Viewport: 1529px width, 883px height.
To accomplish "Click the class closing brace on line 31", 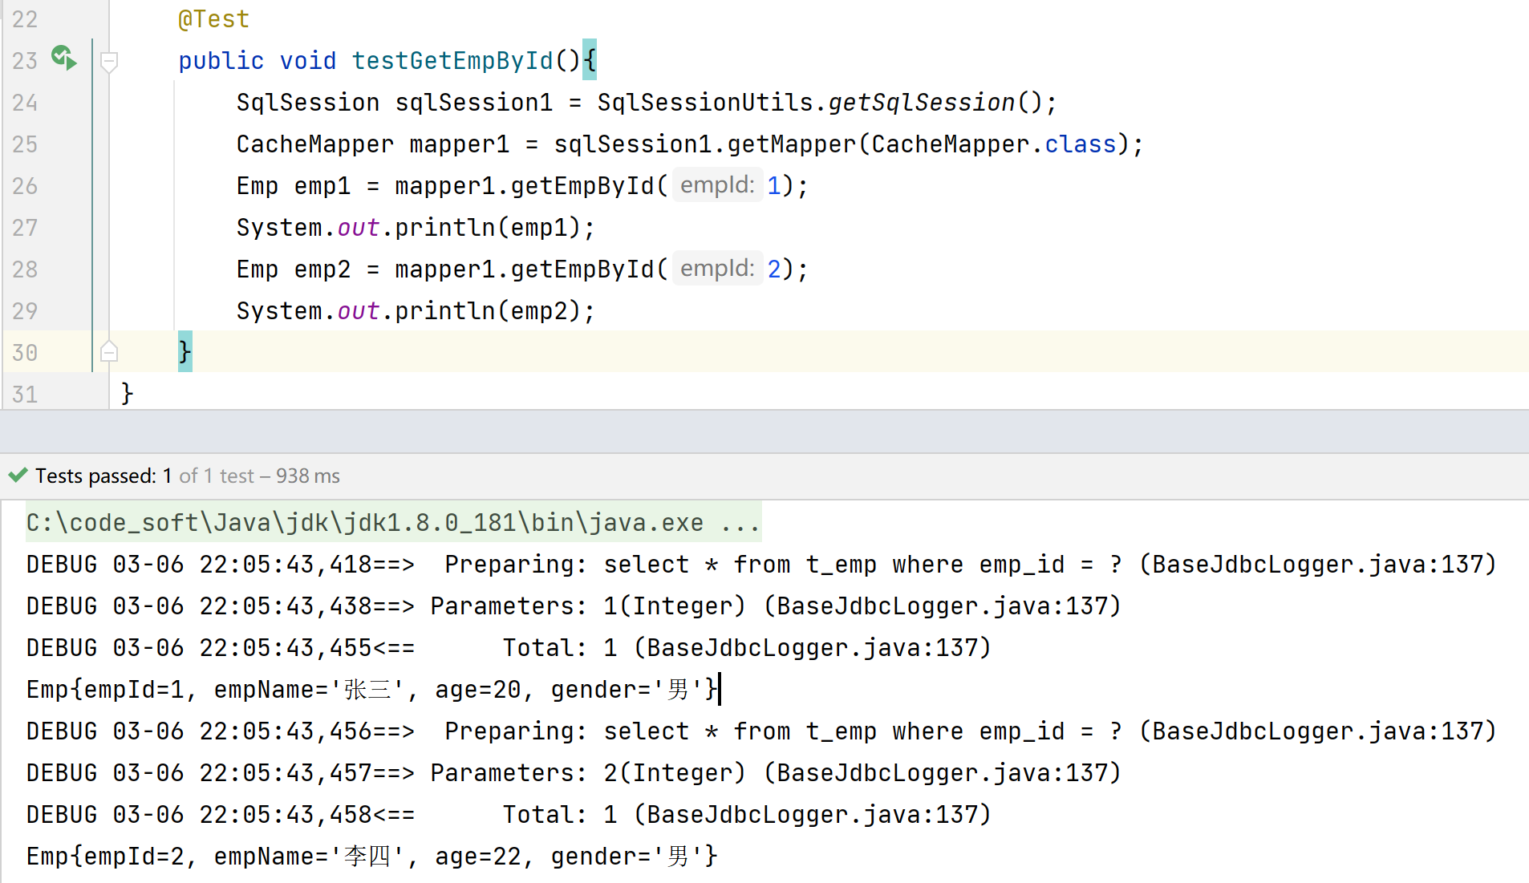I will 127,393.
